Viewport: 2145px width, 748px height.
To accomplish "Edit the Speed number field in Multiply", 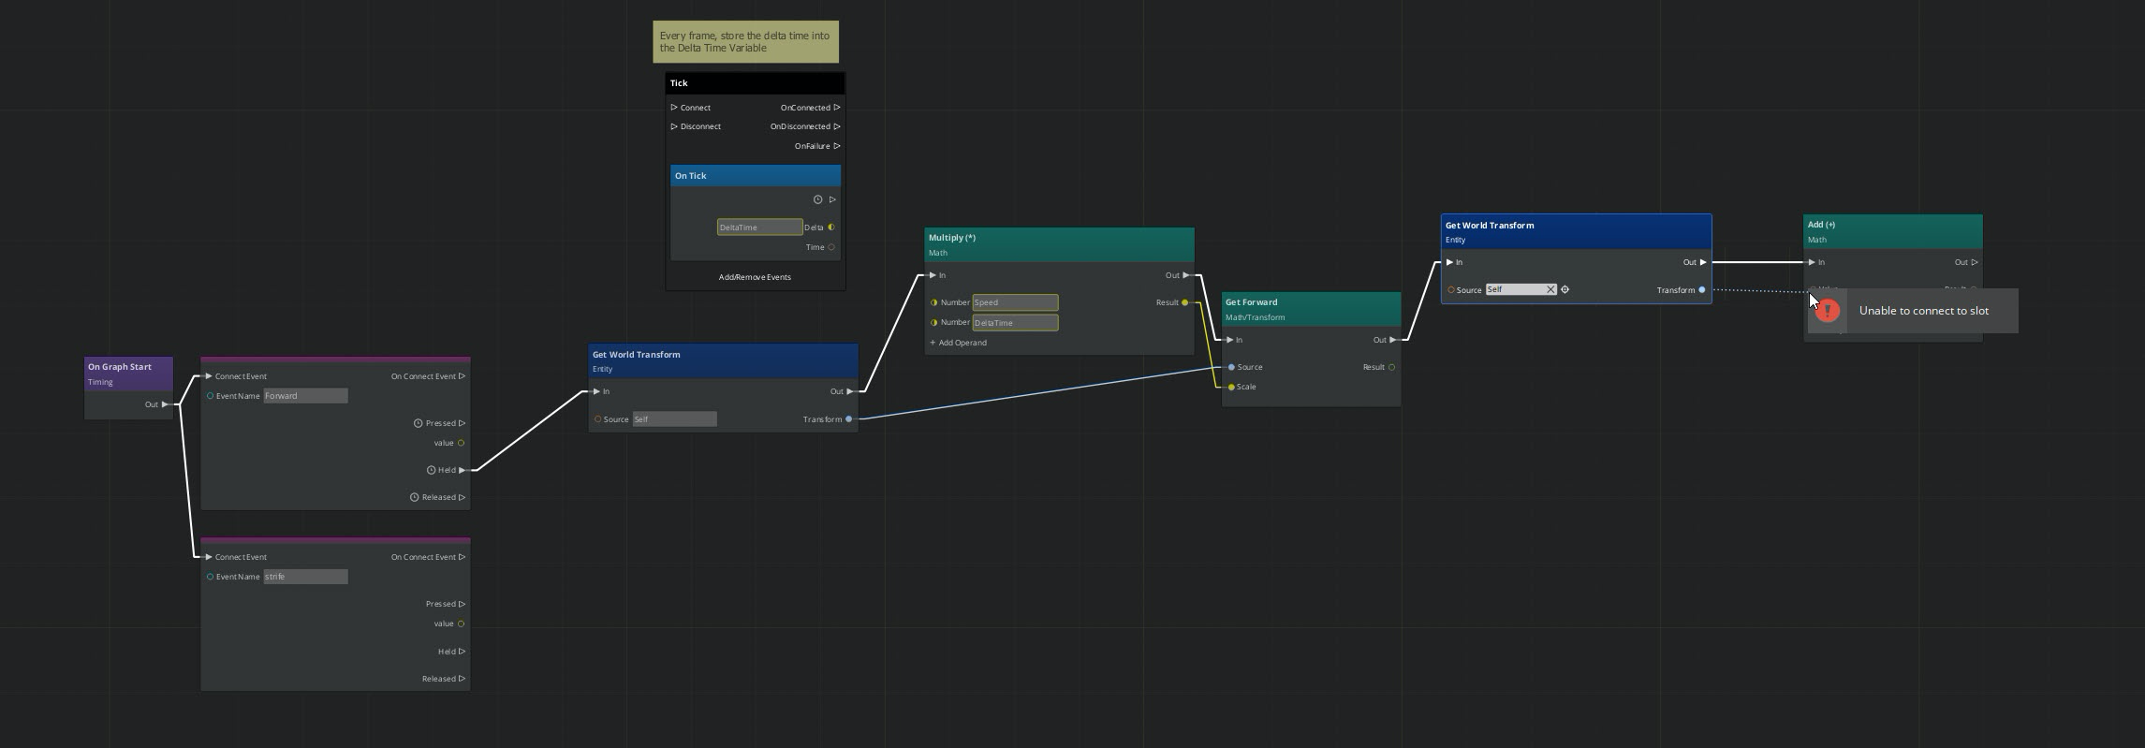I will tap(1015, 302).
